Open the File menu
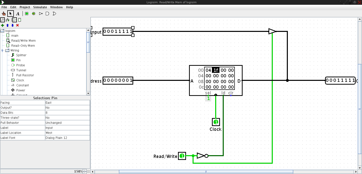 click(4, 7)
